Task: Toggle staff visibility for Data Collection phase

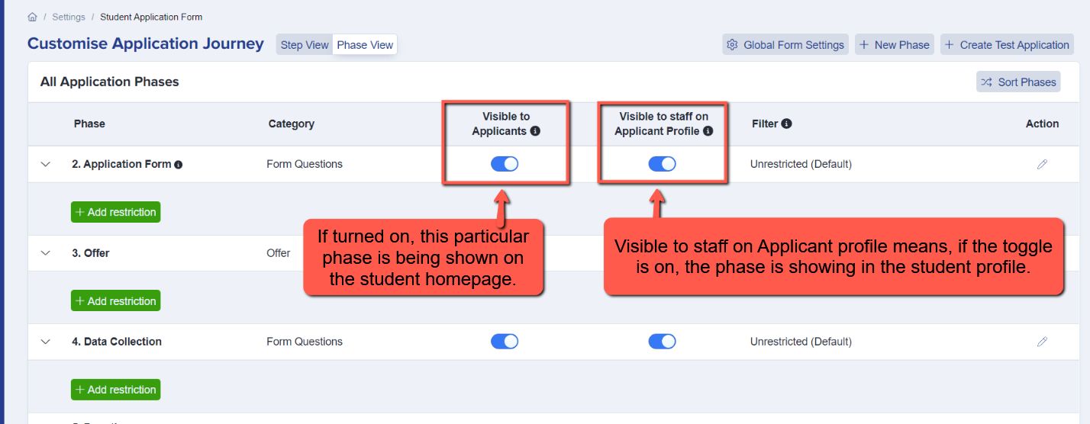Action: 662,342
